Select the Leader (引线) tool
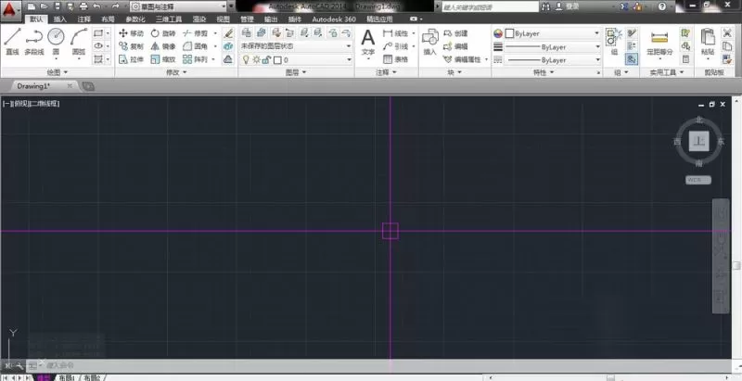This screenshot has width=742, height=381. pos(396,46)
